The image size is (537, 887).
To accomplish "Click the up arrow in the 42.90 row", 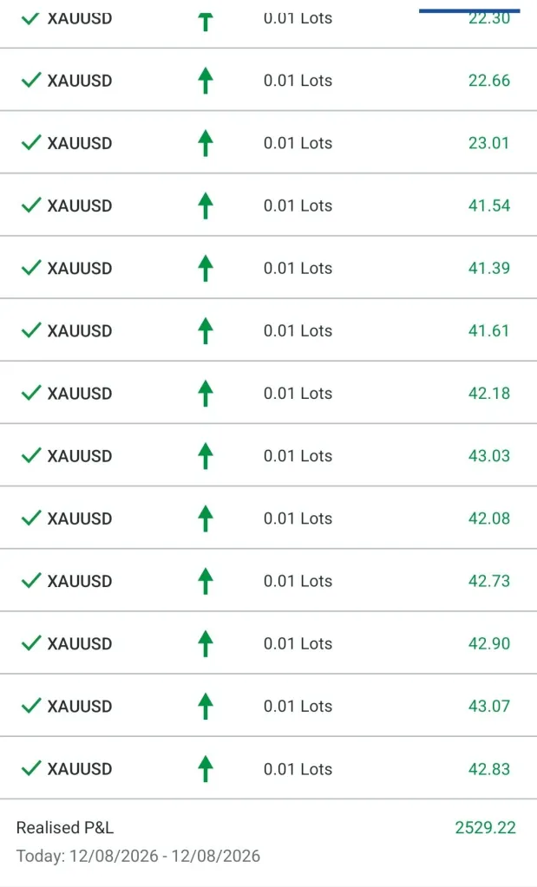I will (x=206, y=643).
